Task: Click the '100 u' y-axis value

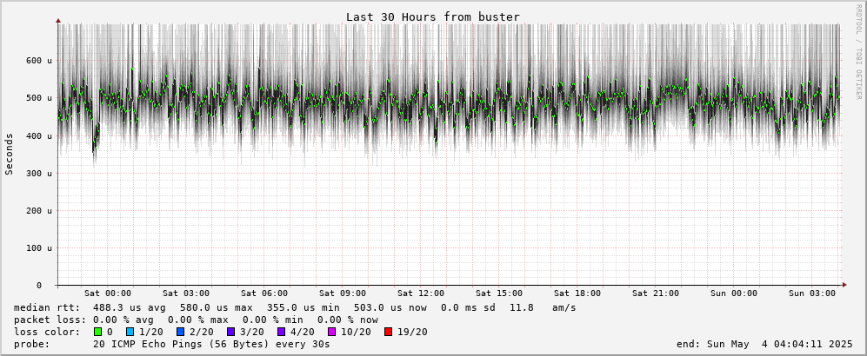Action: coord(39,248)
